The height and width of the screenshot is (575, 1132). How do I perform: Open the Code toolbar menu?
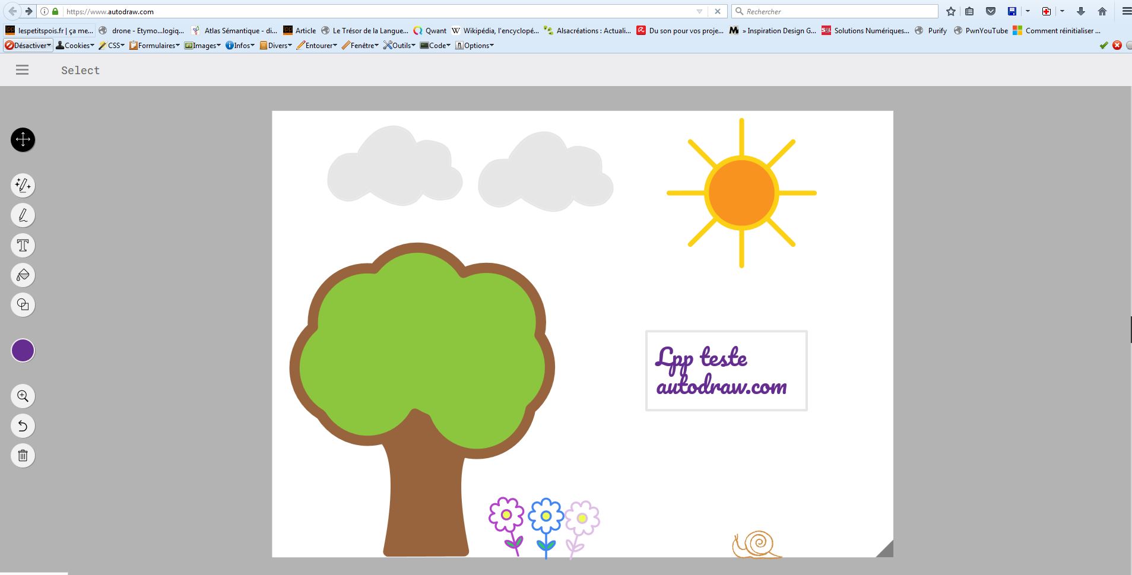pos(435,45)
